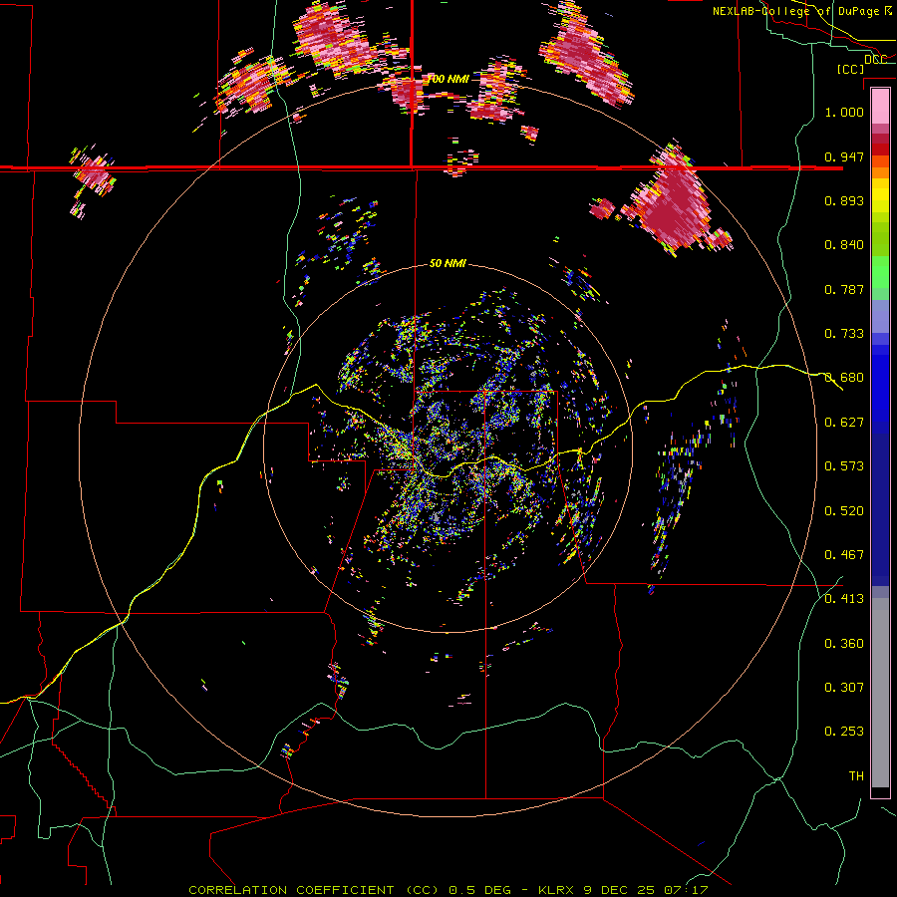Viewport: 897px width, 897px height.
Task: Click the 0.627 scale label
Action: 844,423
